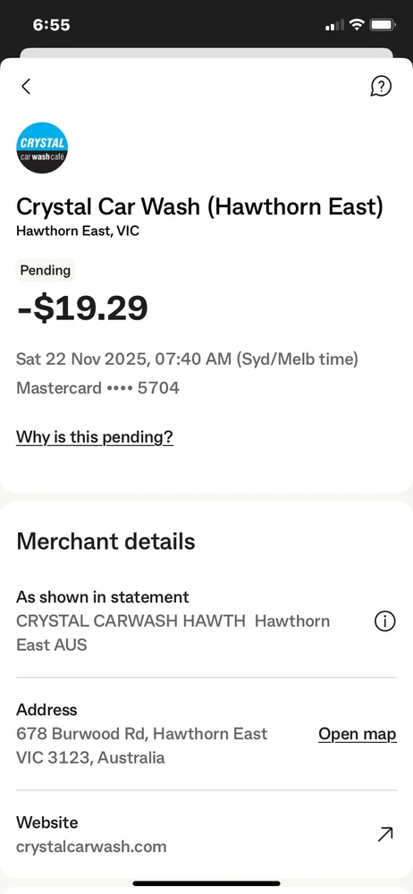Tap the sheet grabber behind the card top
This screenshot has width=413, height=894.
pos(206,53)
